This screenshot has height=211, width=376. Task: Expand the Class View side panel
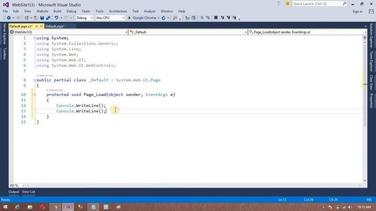[x=371, y=82]
